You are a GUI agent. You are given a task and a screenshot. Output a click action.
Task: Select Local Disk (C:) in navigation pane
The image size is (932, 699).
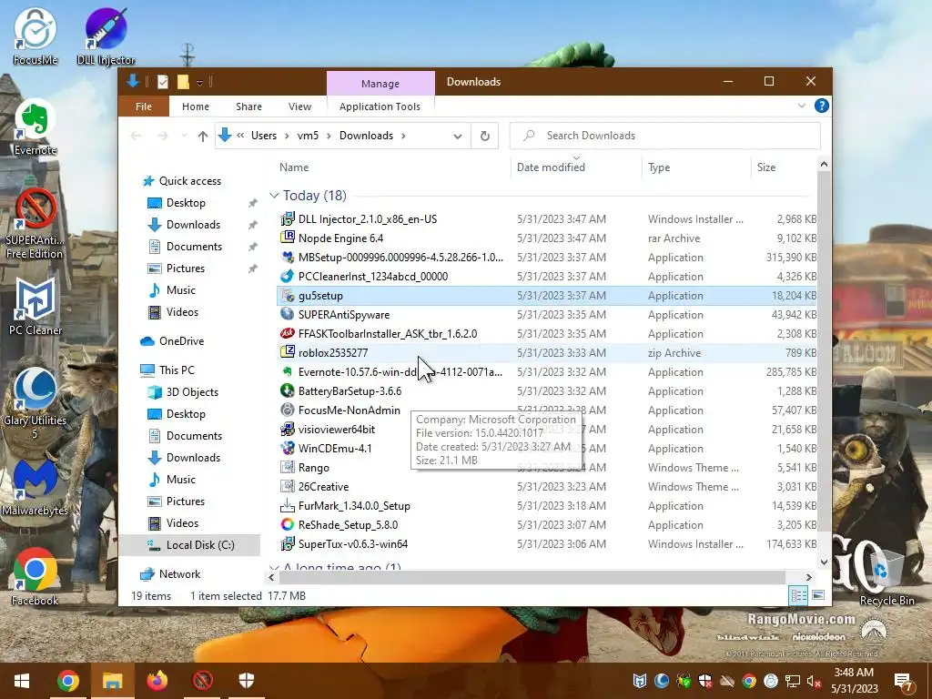coord(200,545)
